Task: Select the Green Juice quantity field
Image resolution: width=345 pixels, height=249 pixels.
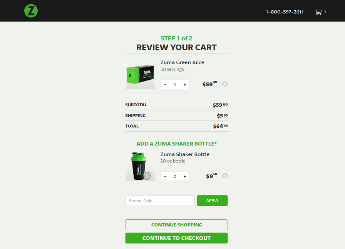Action: pos(175,84)
